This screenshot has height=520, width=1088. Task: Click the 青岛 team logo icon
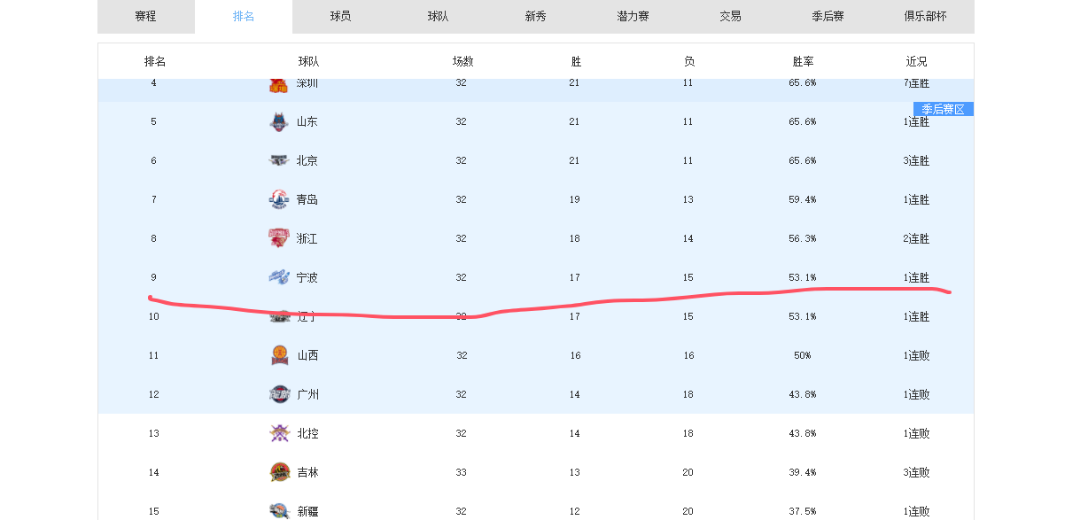(x=279, y=199)
